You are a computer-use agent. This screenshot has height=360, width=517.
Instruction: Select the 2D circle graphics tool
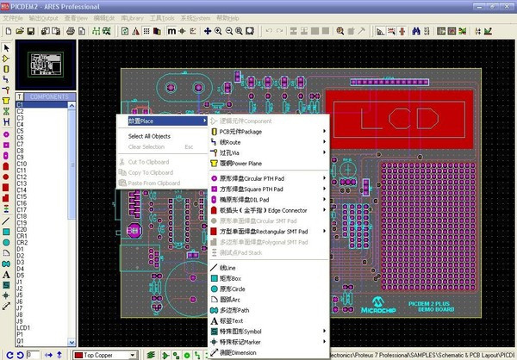6,242
